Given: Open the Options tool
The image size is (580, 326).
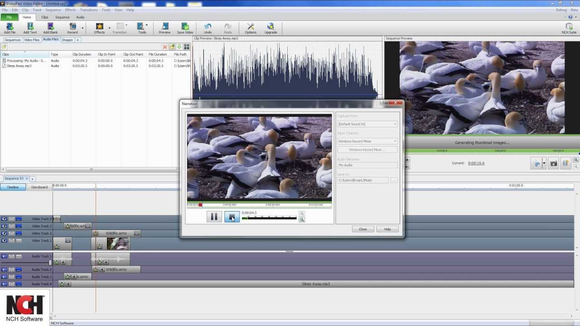Looking at the screenshot, I should pos(251,29).
